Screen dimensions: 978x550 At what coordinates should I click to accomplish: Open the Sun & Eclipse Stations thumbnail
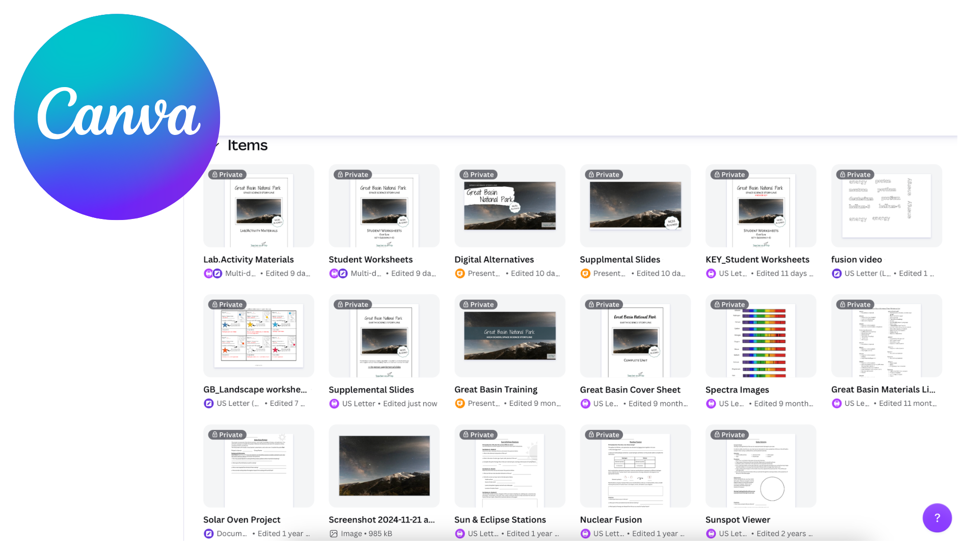tap(510, 466)
